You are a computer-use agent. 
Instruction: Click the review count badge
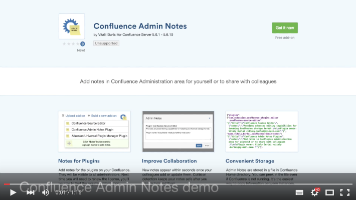tap(82, 44)
